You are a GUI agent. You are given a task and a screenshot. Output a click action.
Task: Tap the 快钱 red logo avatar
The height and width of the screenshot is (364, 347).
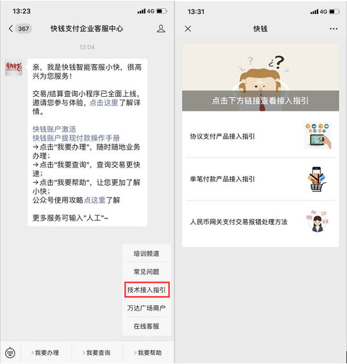[x=13, y=67]
